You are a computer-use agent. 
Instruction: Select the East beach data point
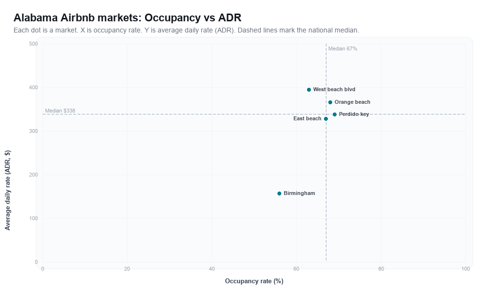[326, 119]
